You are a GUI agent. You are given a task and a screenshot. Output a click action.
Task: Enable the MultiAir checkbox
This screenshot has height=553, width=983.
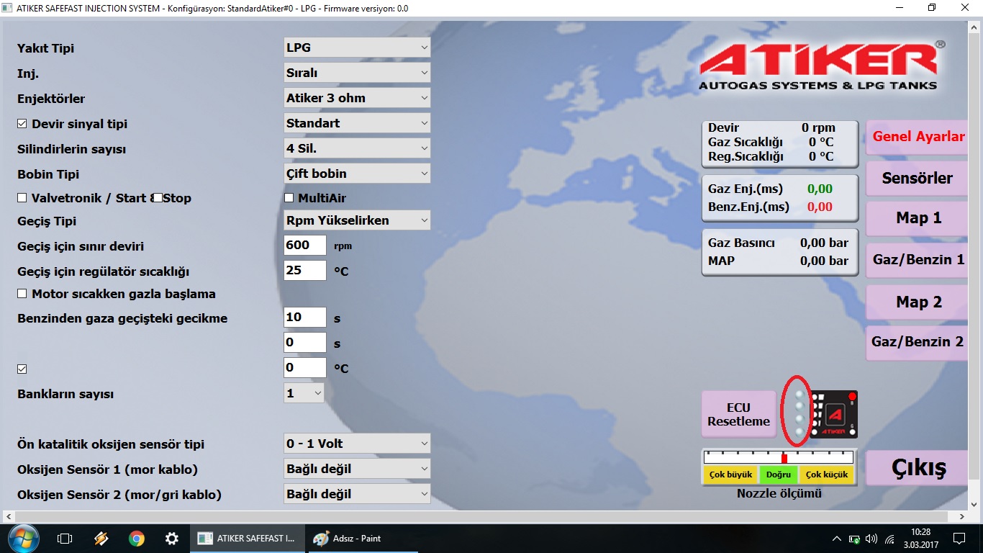click(x=289, y=197)
